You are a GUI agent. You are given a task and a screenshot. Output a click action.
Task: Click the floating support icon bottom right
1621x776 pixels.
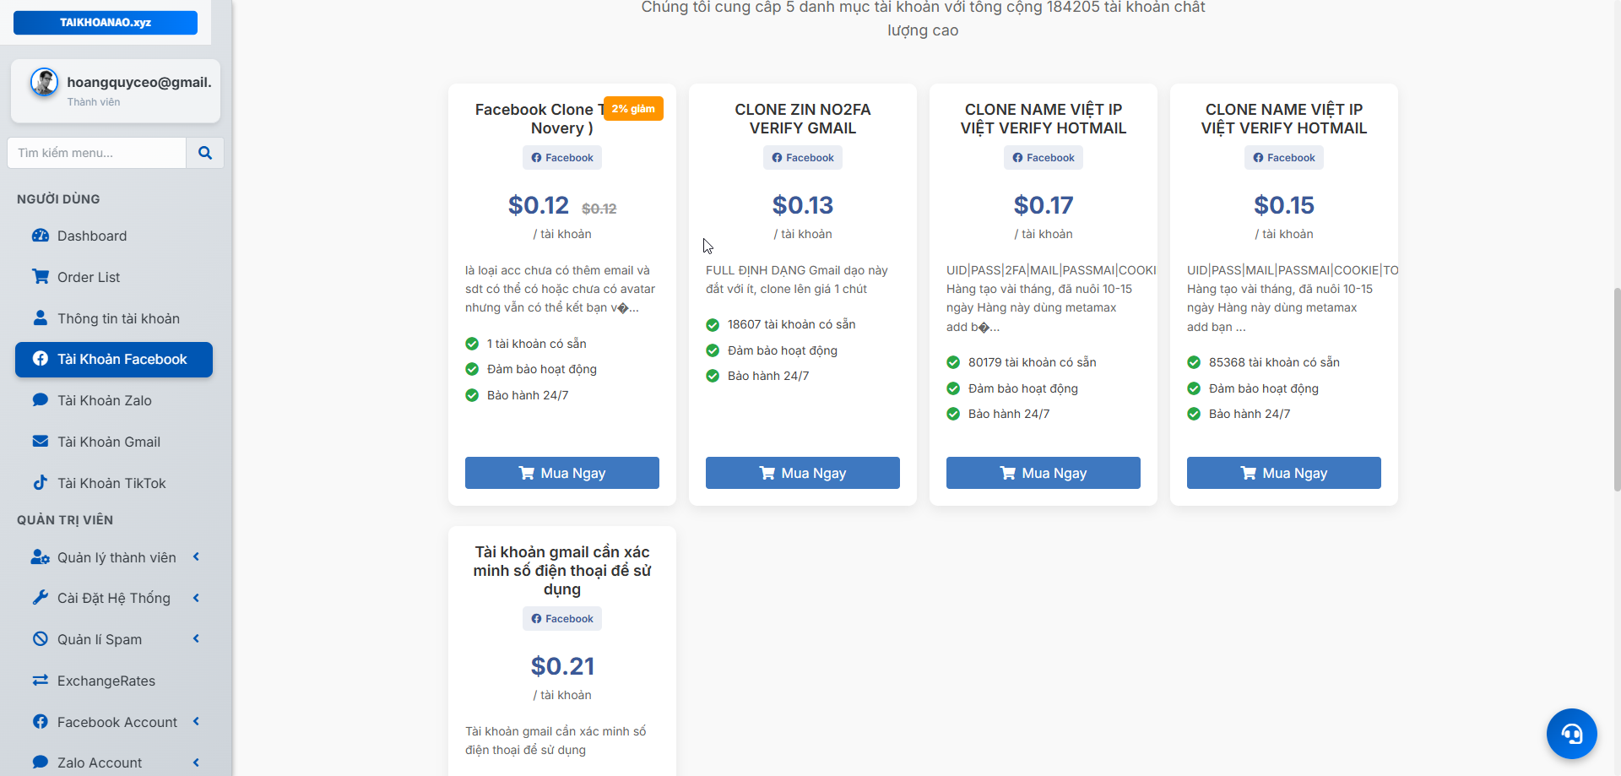tap(1572, 734)
